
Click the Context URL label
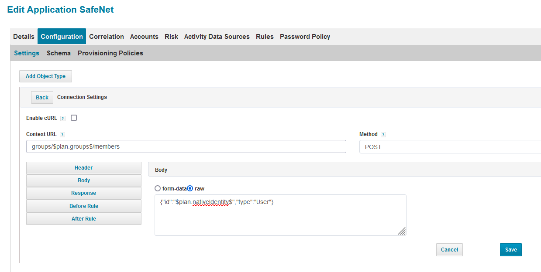(41, 134)
